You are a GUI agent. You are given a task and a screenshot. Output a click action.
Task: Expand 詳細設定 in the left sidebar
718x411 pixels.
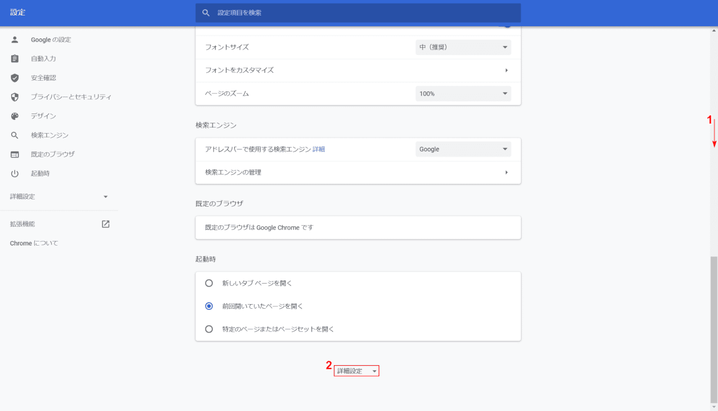59,196
